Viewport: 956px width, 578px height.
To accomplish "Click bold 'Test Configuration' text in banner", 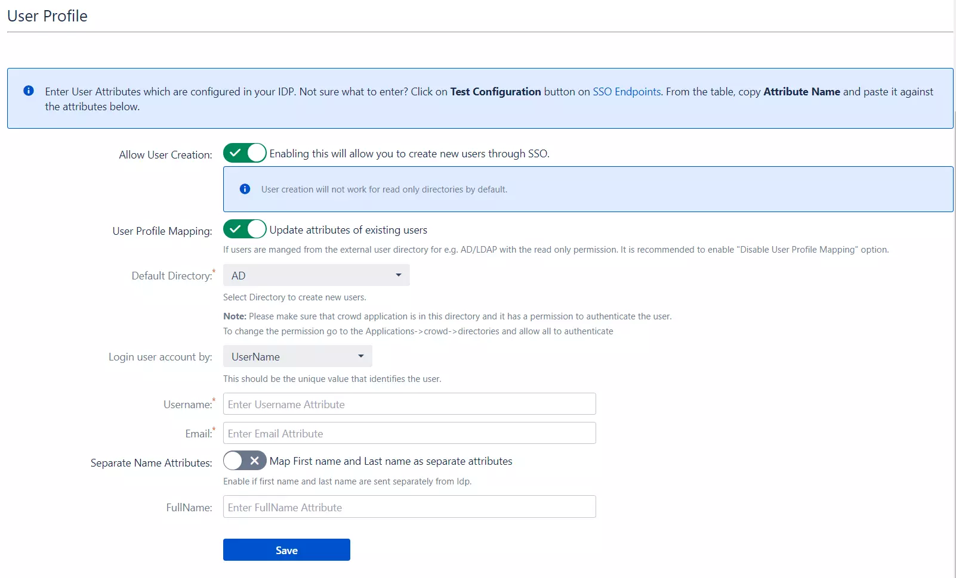I will point(495,92).
